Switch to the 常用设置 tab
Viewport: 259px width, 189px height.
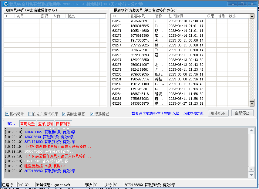(x=27, y=124)
